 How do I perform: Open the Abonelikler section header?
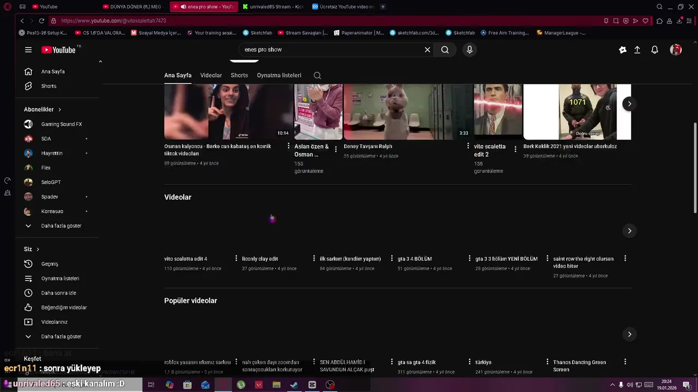tap(43, 109)
